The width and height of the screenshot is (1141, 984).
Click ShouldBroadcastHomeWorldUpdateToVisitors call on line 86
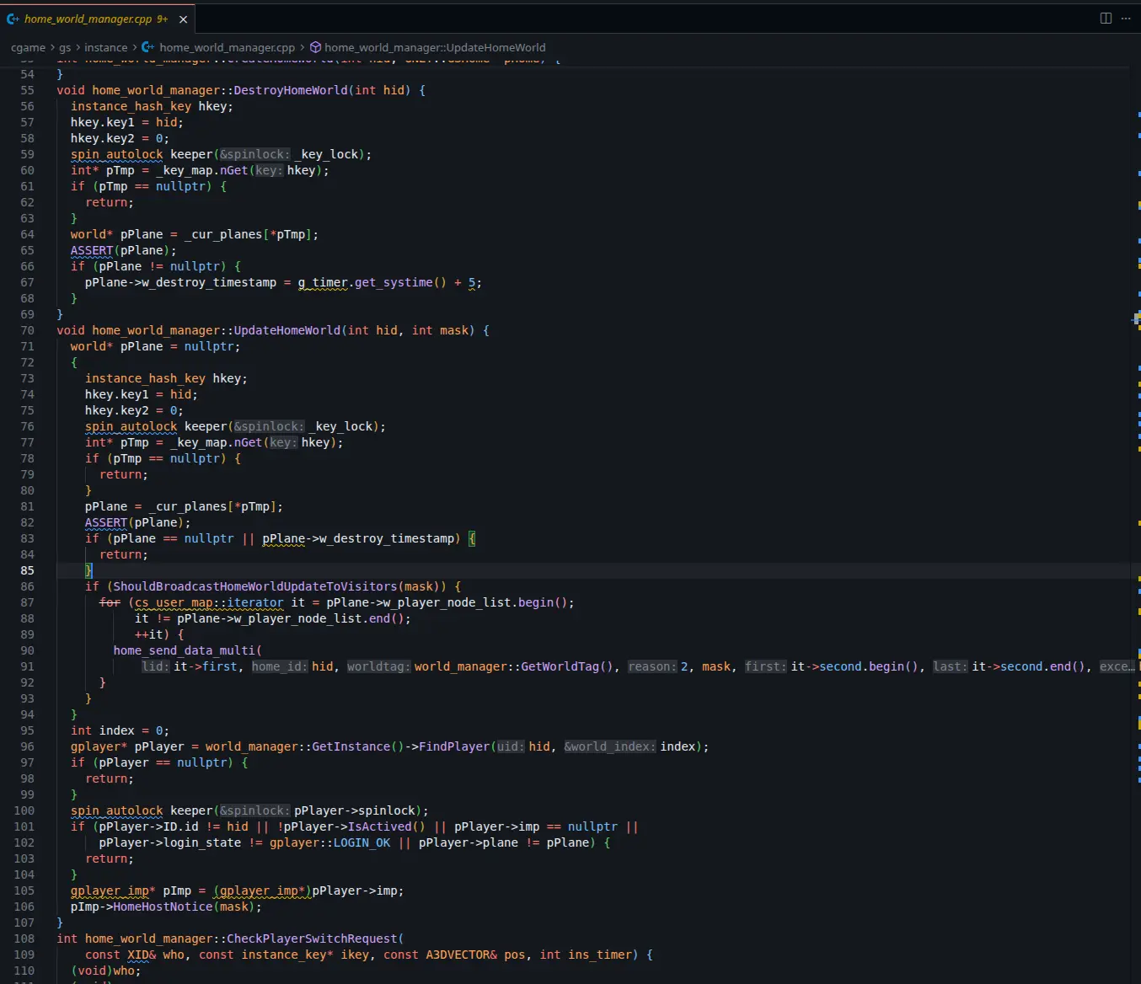pyautogui.click(x=256, y=586)
